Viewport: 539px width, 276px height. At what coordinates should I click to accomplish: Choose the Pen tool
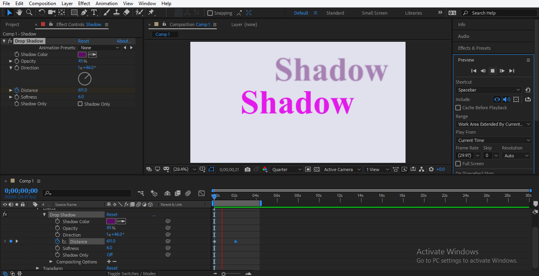(84, 13)
